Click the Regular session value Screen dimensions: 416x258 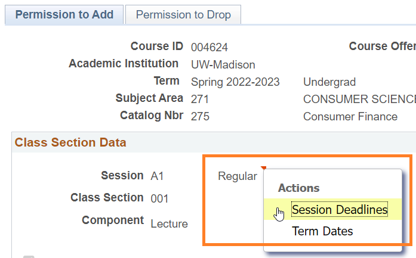click(238, 176)
